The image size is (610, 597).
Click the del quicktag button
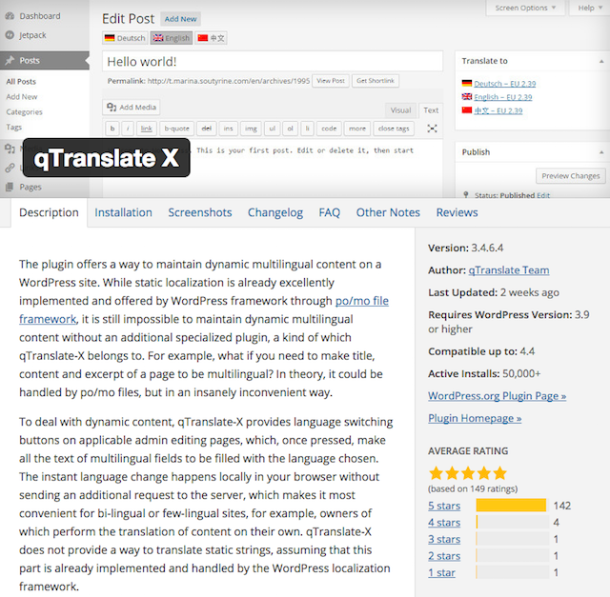point(207,129)
